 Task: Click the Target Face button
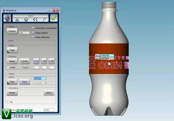12,82
